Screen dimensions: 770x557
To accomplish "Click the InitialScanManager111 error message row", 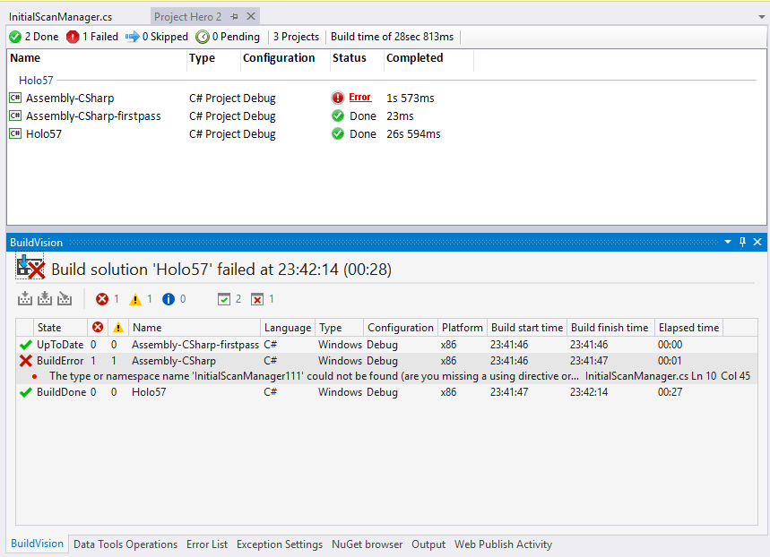I will [x=314, y=376].
